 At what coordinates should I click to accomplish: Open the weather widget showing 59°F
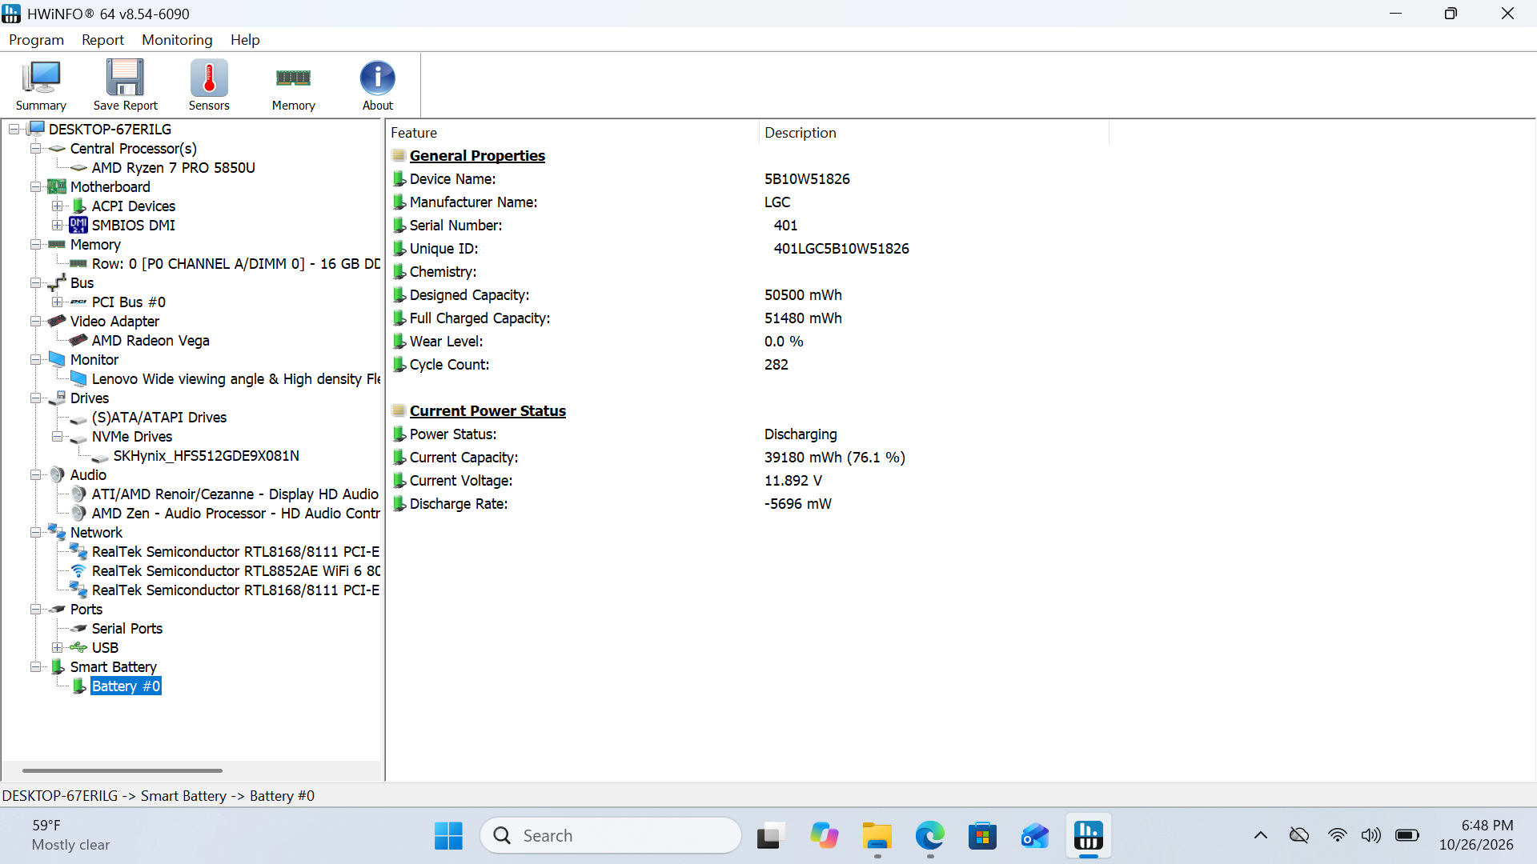[x=70, y=835]
